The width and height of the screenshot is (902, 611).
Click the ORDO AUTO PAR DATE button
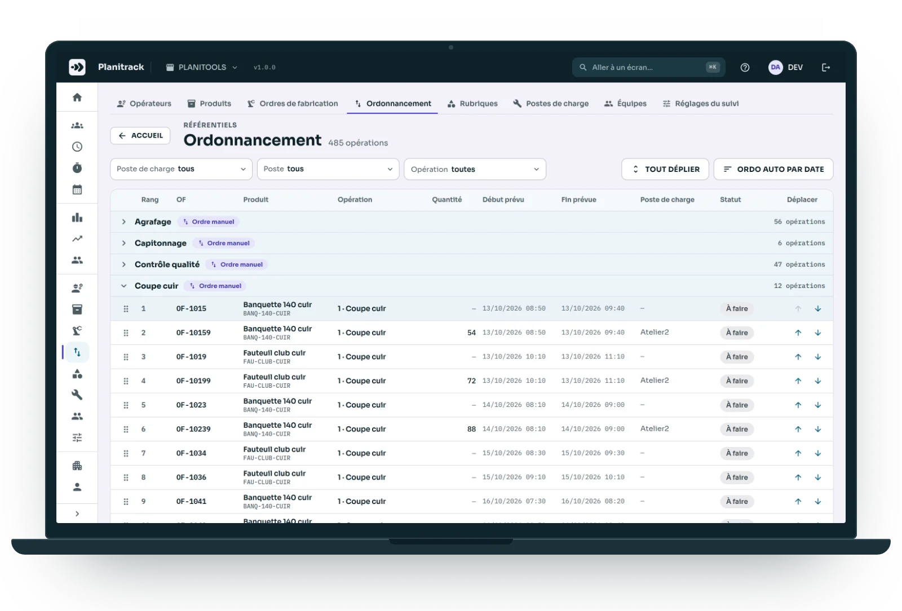[773, 169]
